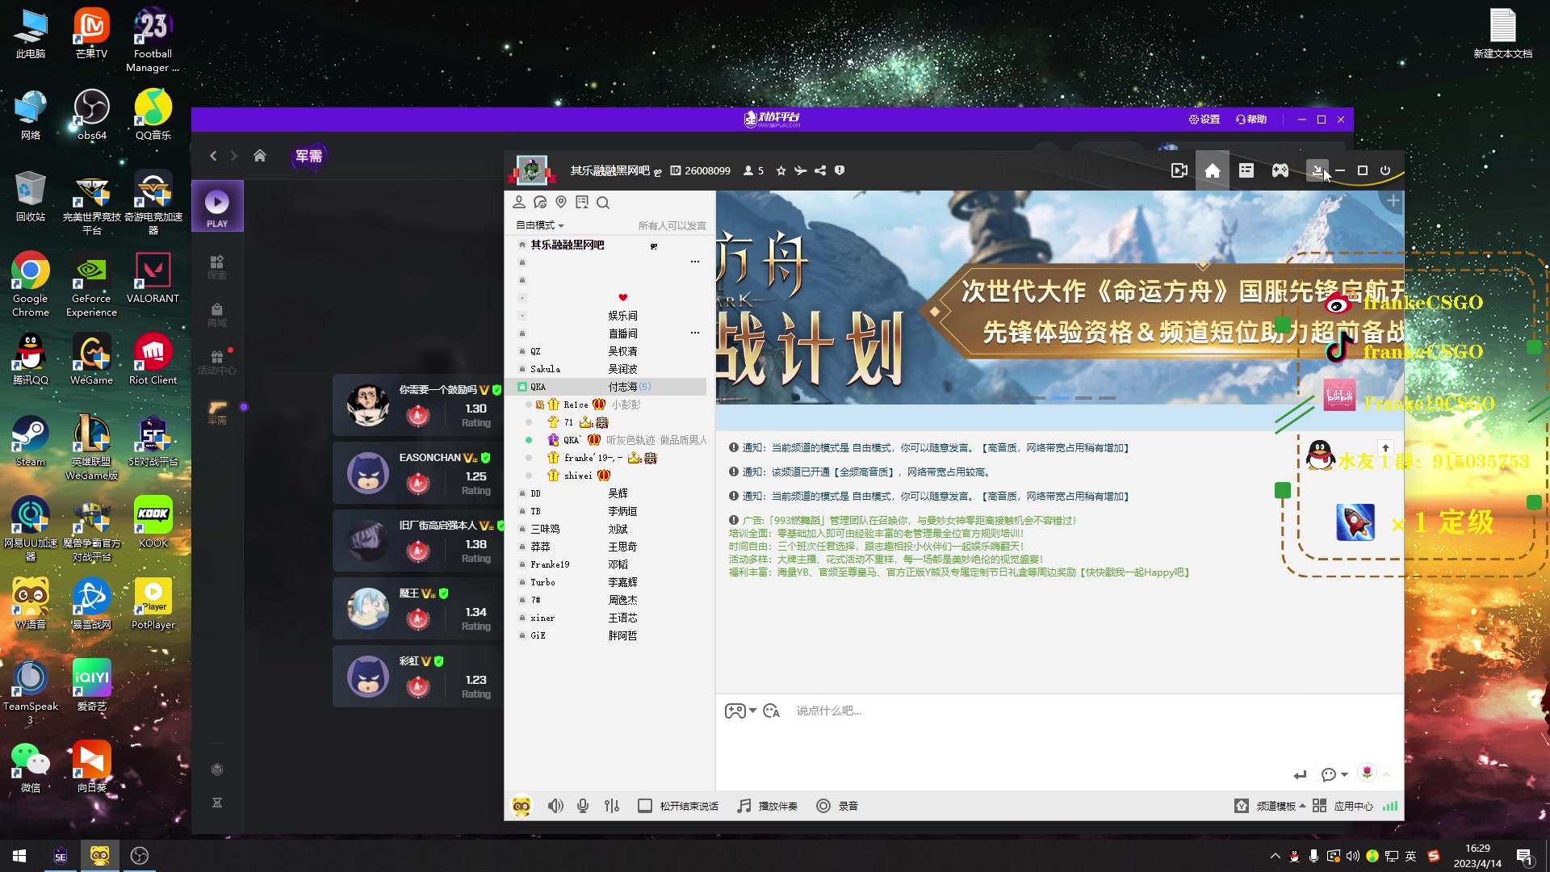Go to the YY channel home tab

click(x=1213, y=170)
